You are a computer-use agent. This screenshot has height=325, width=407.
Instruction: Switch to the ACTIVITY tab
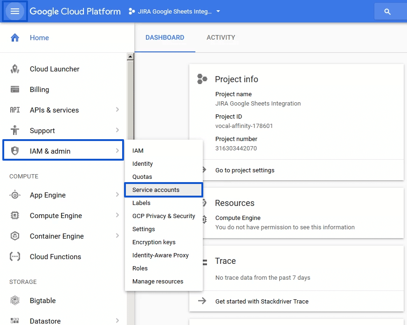221,37
